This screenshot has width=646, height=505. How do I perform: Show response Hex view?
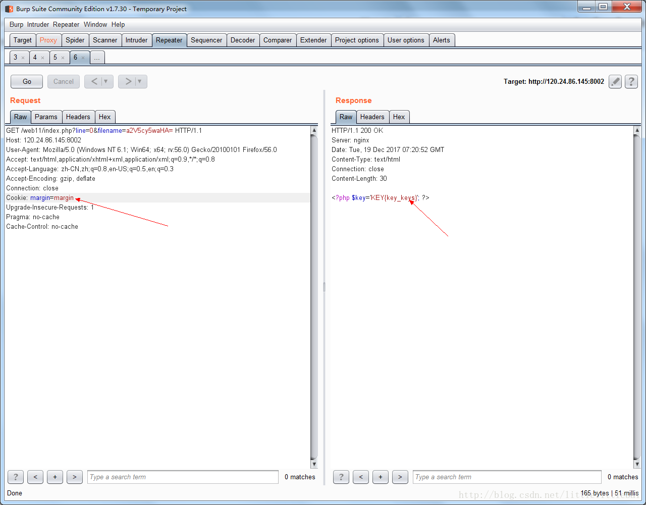tap(399, 117)
